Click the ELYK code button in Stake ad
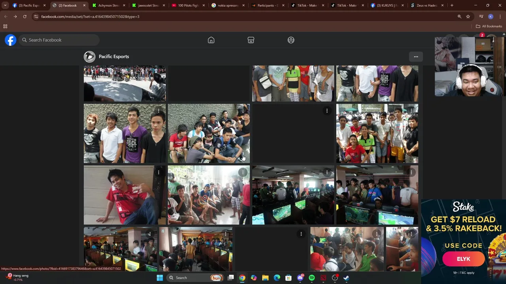 tap(463, 259)
